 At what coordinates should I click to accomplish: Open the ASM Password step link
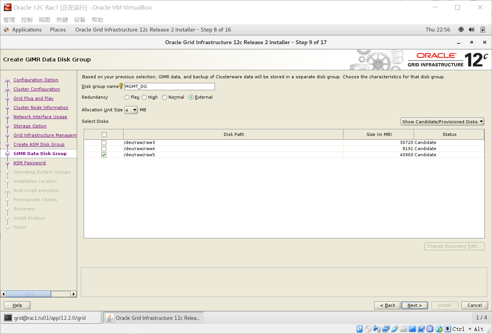30,162
